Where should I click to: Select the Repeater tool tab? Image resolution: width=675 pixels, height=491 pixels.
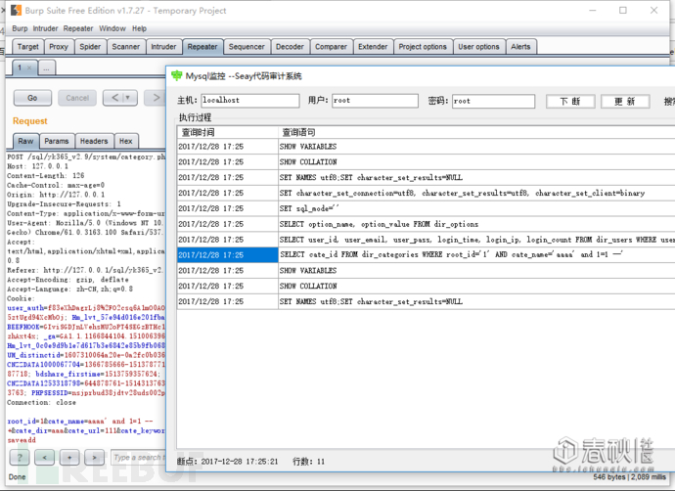click(x=202, y=47)
